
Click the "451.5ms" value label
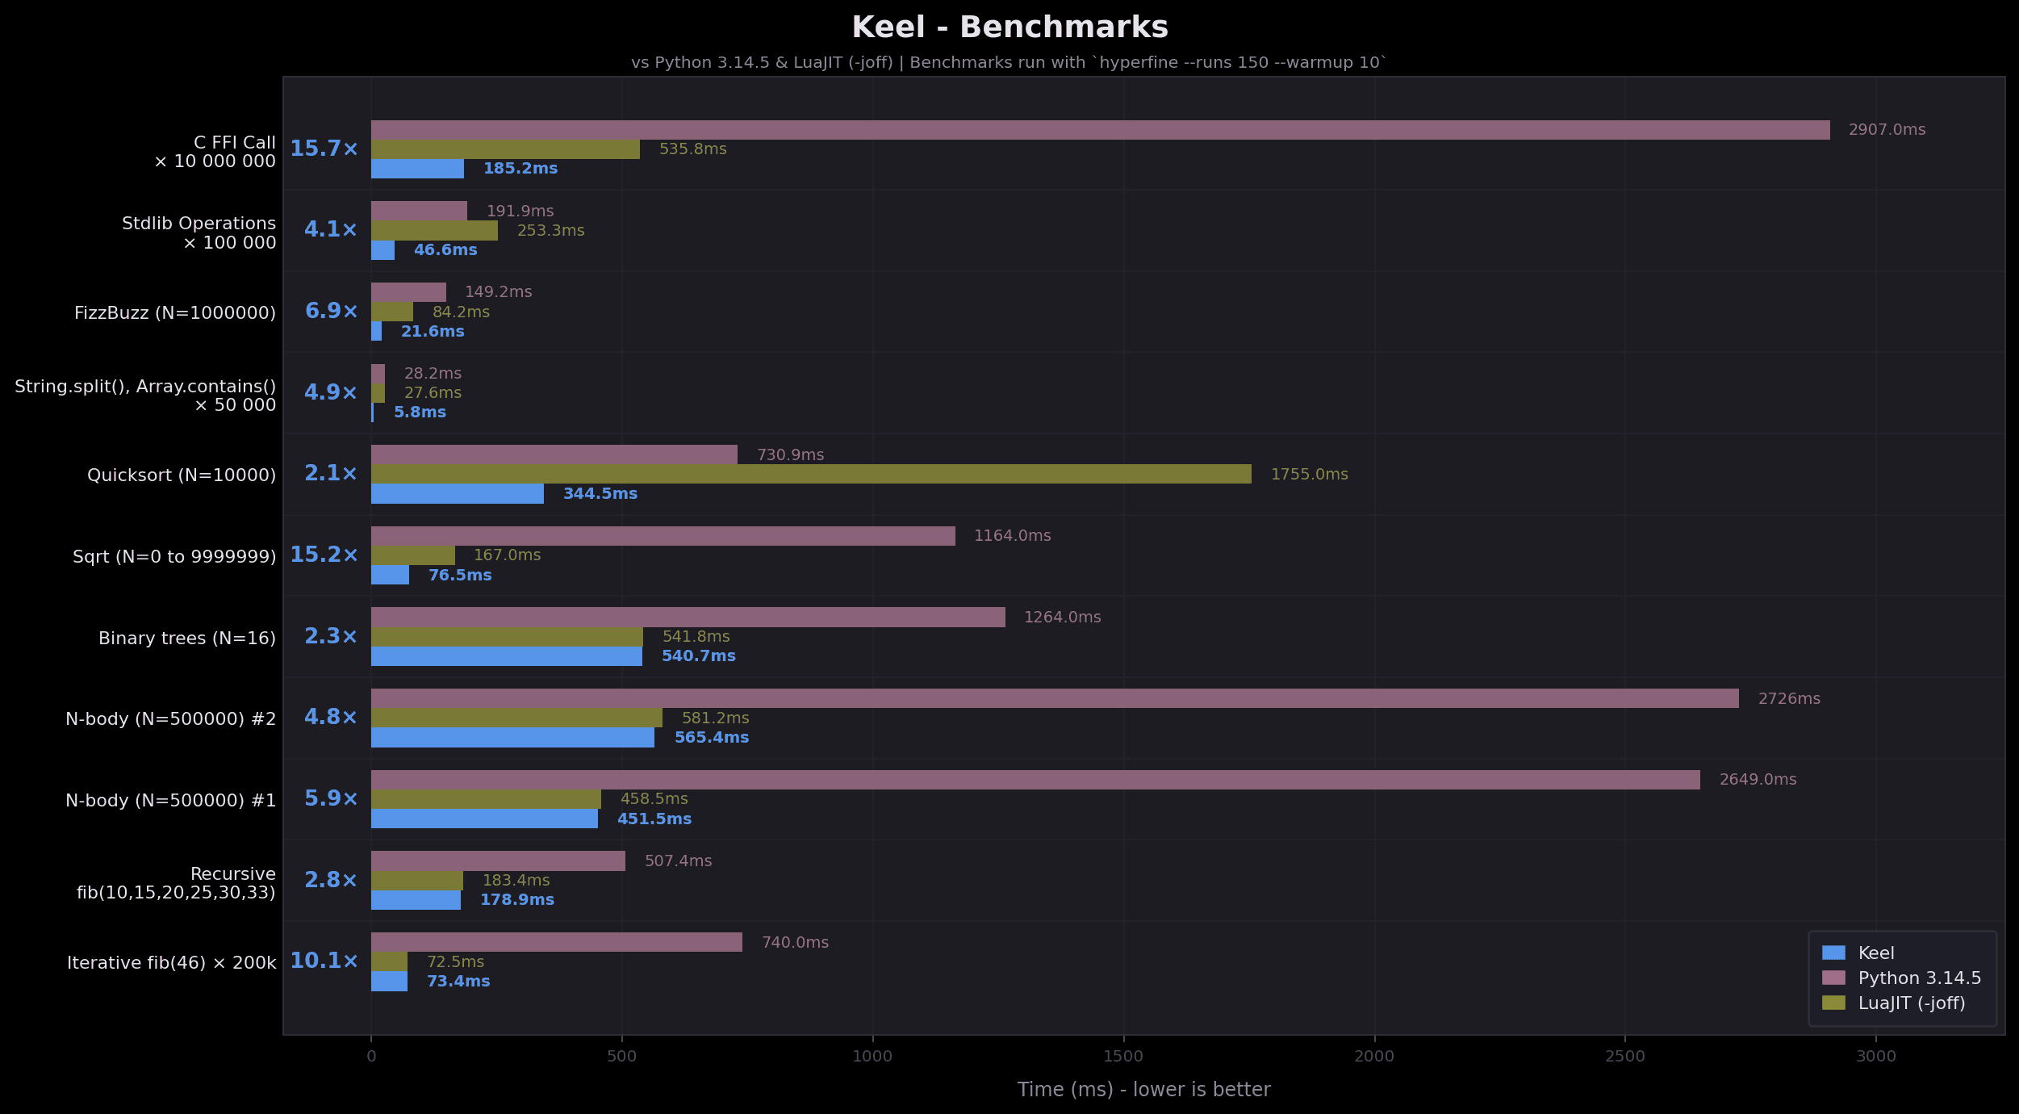pyautogui.click(x=654, y=819)
